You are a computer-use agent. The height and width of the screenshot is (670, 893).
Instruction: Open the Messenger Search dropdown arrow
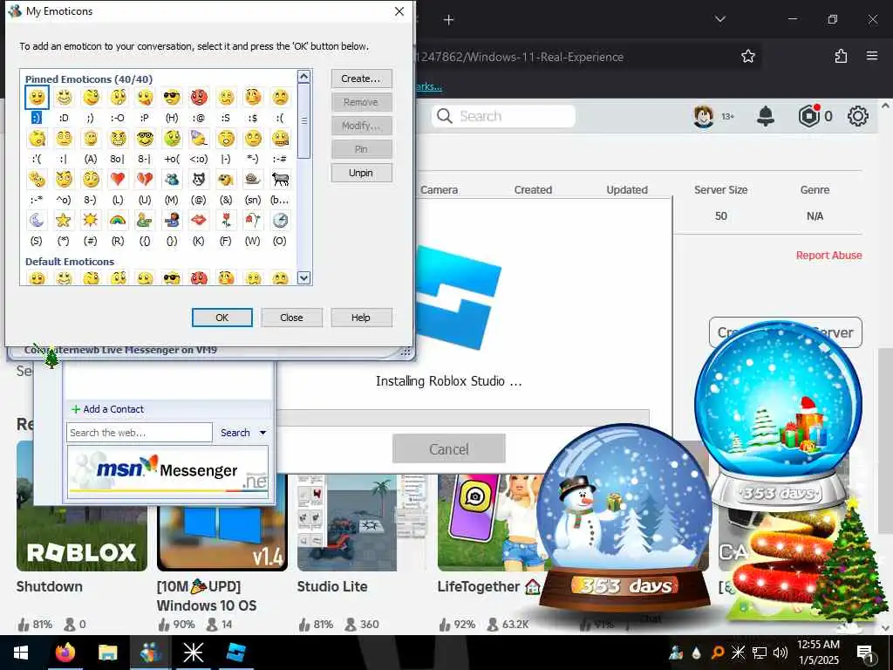point(263,433)
